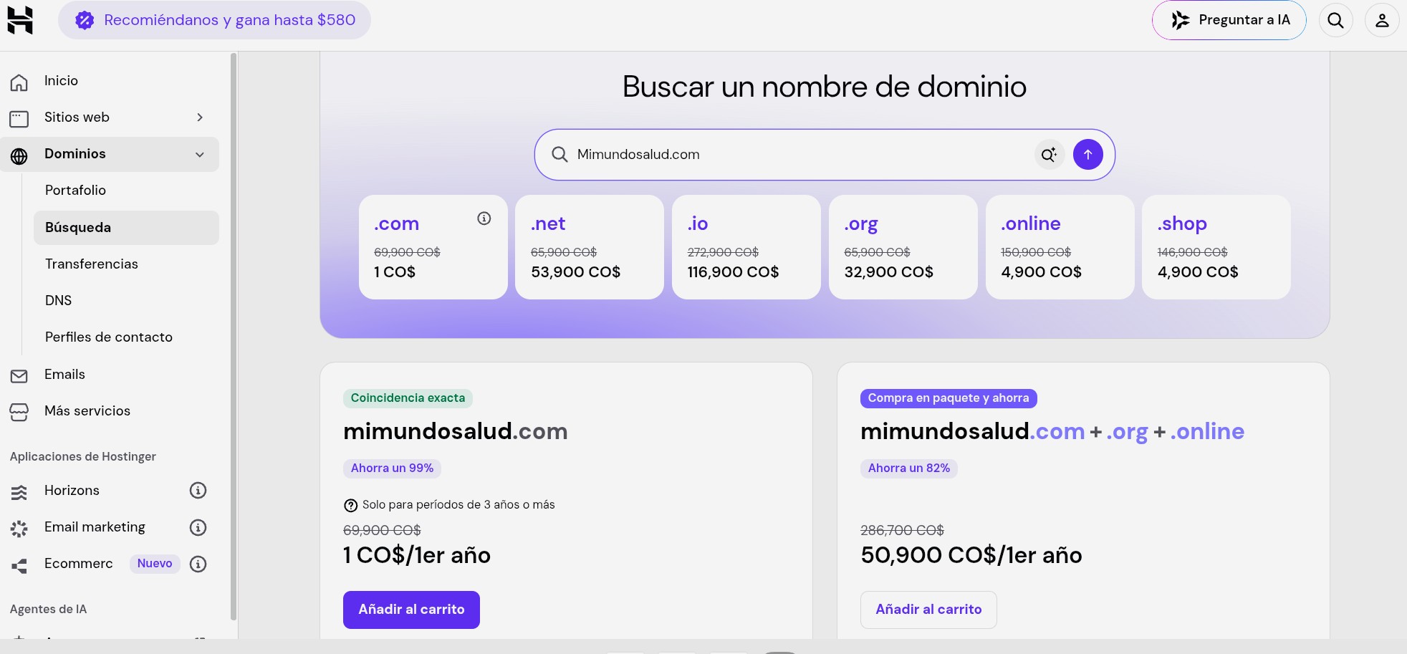This screenshot has width=1407, height=654.
Task: Select the .com extension card
Action: [x=433, y=247]
